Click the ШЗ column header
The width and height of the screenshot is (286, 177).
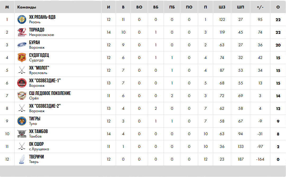(222, 7)
